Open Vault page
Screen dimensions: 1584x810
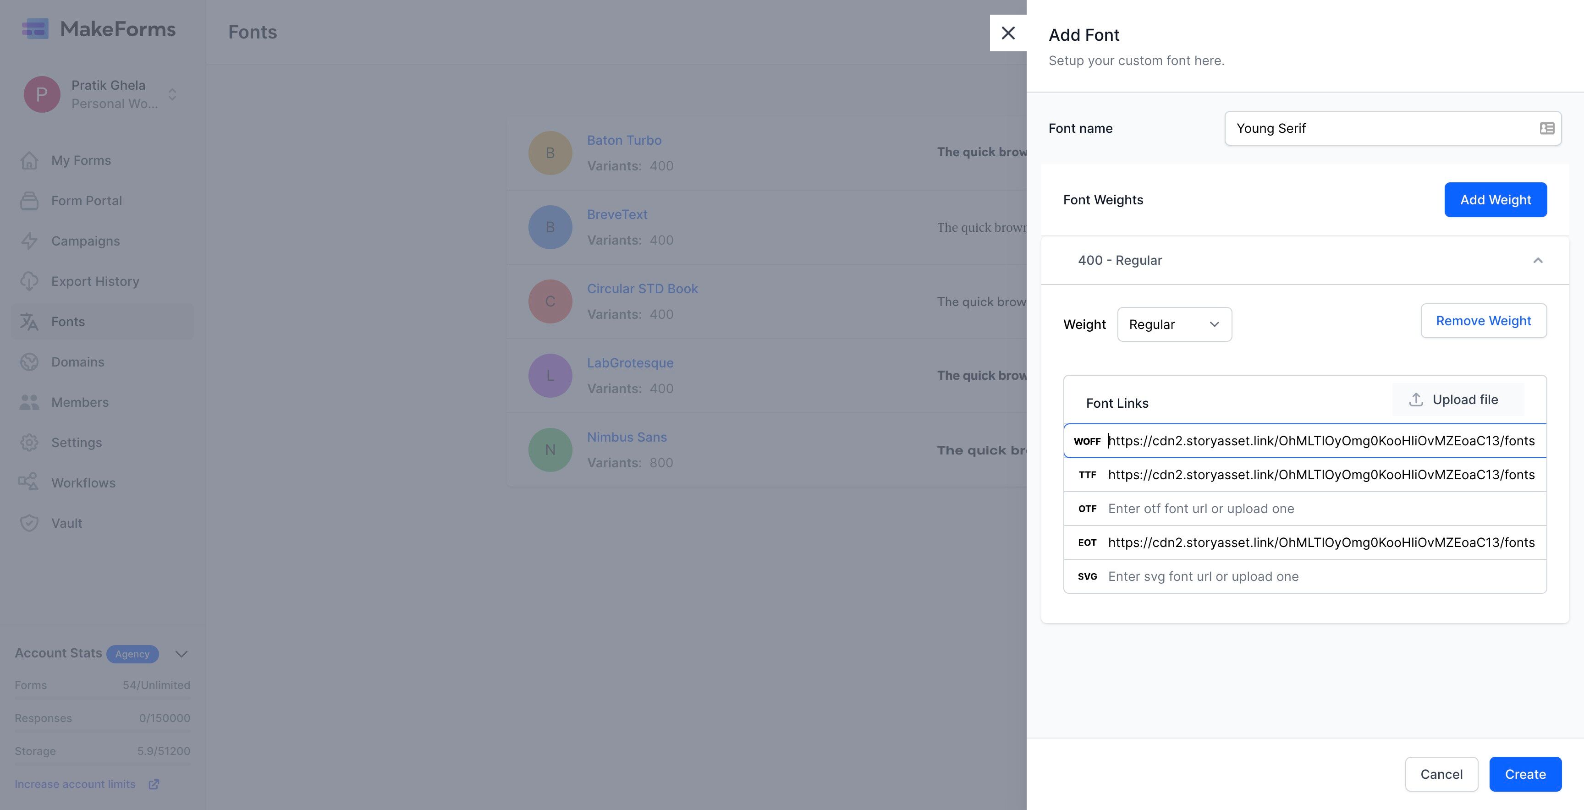67,523
